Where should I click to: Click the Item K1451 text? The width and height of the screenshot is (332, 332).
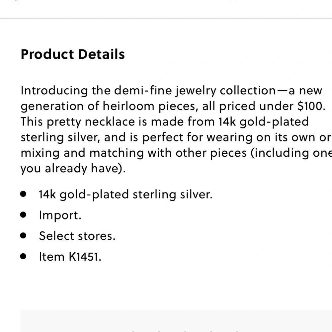[x=70, y=257]
